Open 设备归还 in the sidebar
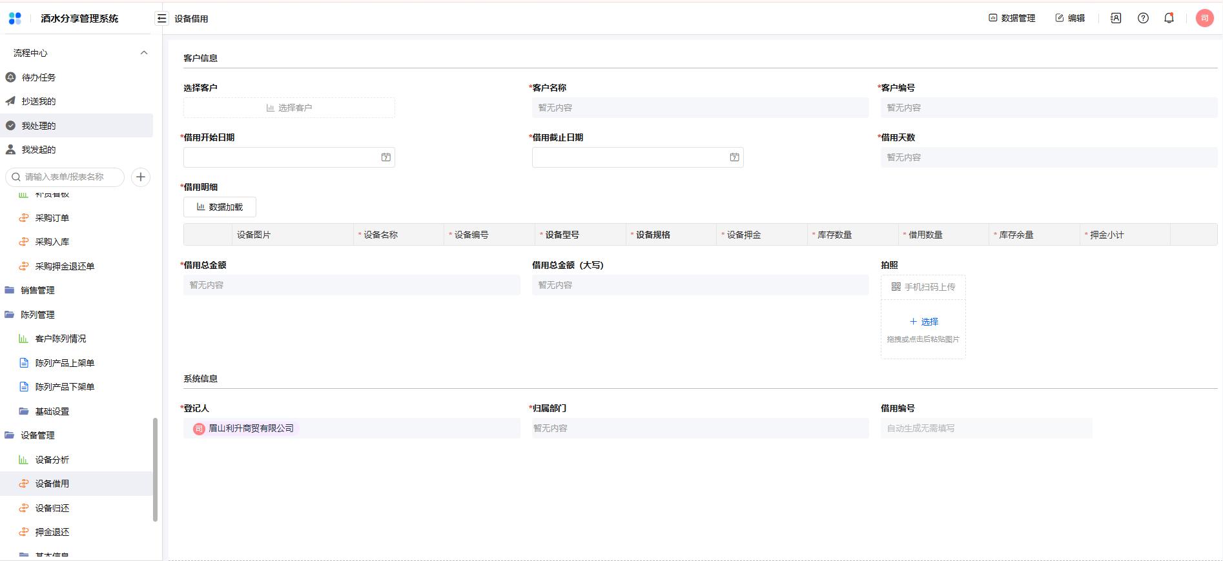Screen dimensions: 1223x561 click(76, 508)
